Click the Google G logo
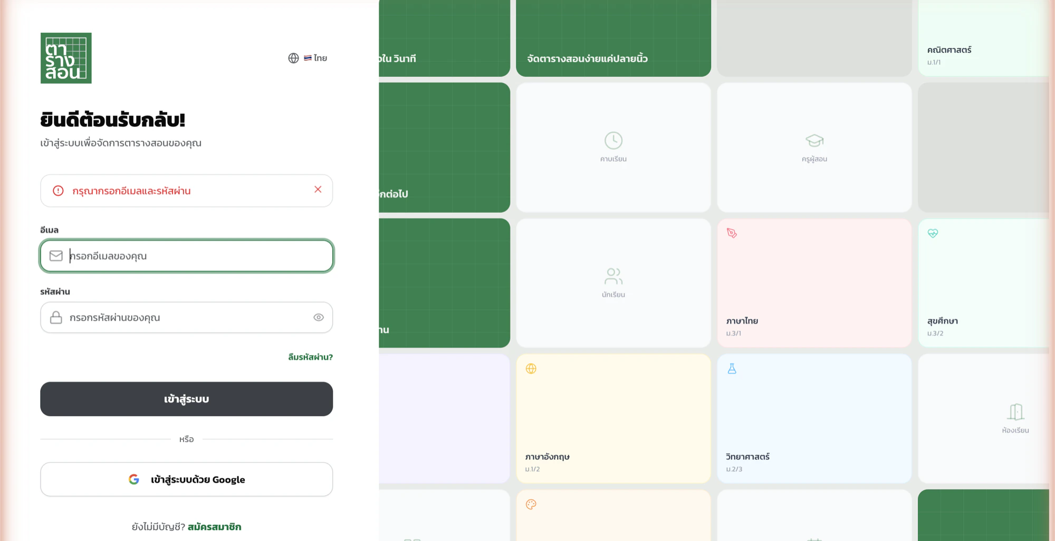 point(134,479)
